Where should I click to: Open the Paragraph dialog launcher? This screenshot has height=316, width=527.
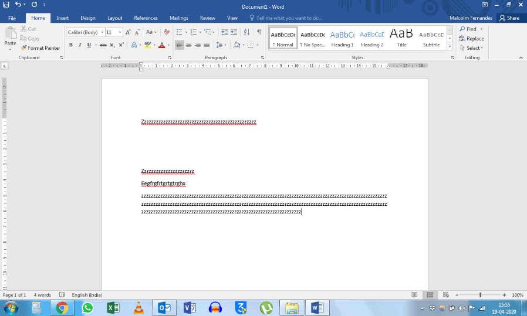tap(262, 58)
